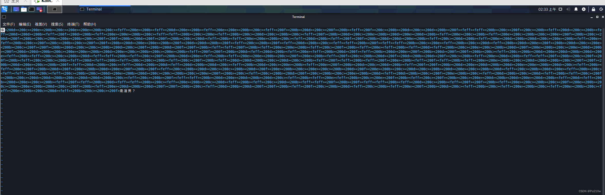Open the 搜索(S) menu
605x195 pixels.
57,24
